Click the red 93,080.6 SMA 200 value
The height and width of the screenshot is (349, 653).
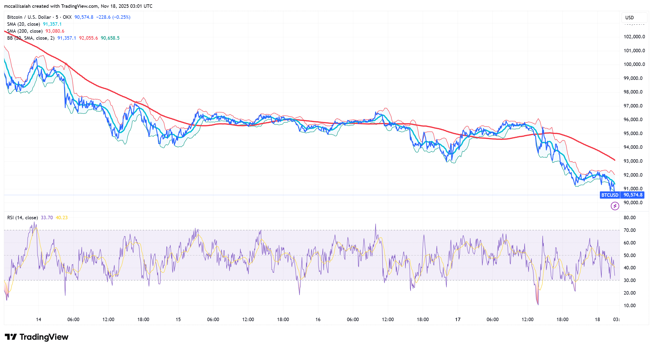point(55,31)
